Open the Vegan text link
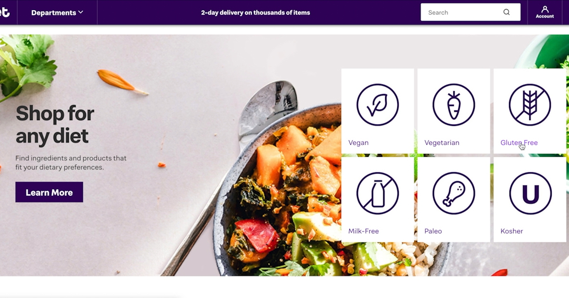This screenshot has height=298, width=569. tap(358, 142)
